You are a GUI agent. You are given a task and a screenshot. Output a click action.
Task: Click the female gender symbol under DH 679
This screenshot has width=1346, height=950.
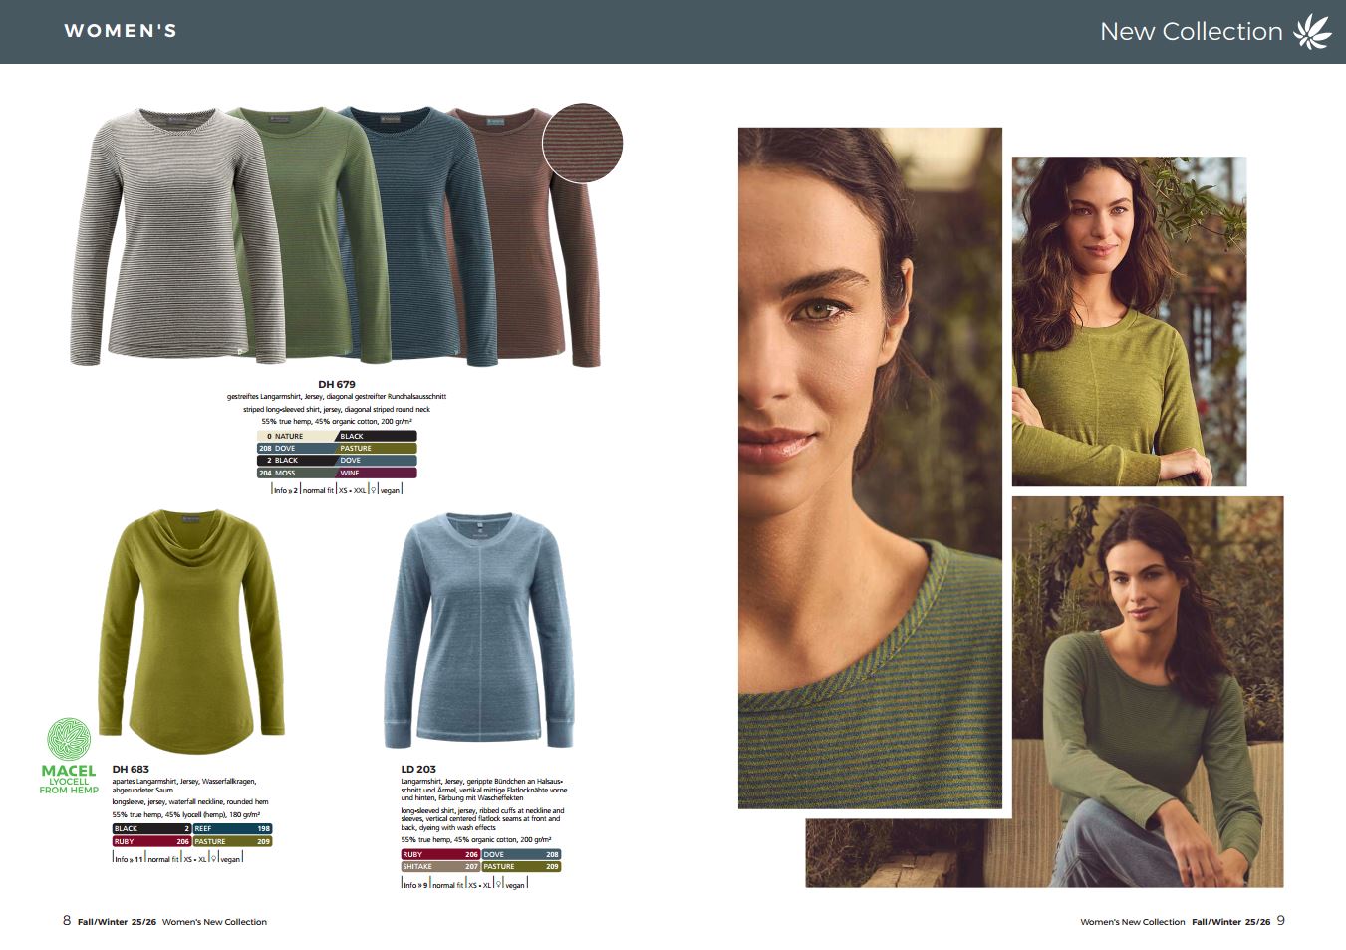[x=373, y=489]
